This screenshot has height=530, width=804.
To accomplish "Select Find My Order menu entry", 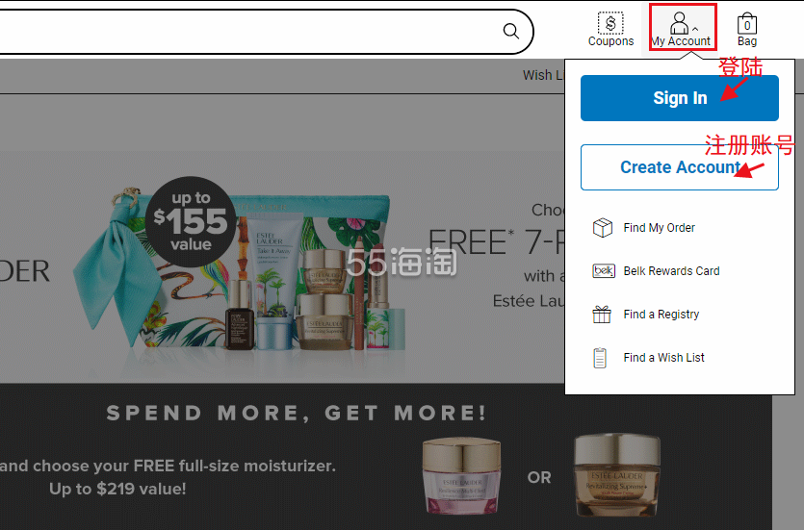I will (x=659, y=228).
